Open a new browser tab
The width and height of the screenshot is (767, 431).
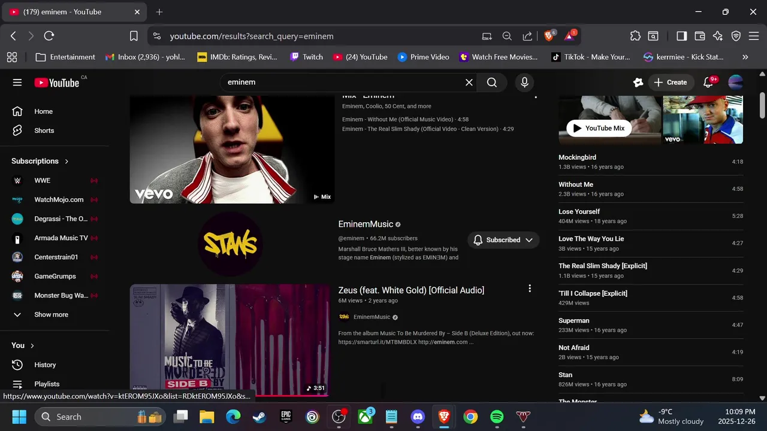tap(159, 12)
